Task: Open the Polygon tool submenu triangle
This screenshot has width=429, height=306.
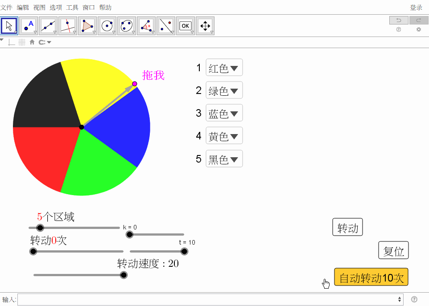Action: [x=94, y=33]
